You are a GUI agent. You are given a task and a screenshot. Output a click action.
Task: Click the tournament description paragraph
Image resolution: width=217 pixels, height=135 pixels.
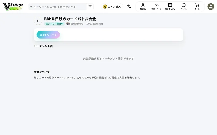87,78
